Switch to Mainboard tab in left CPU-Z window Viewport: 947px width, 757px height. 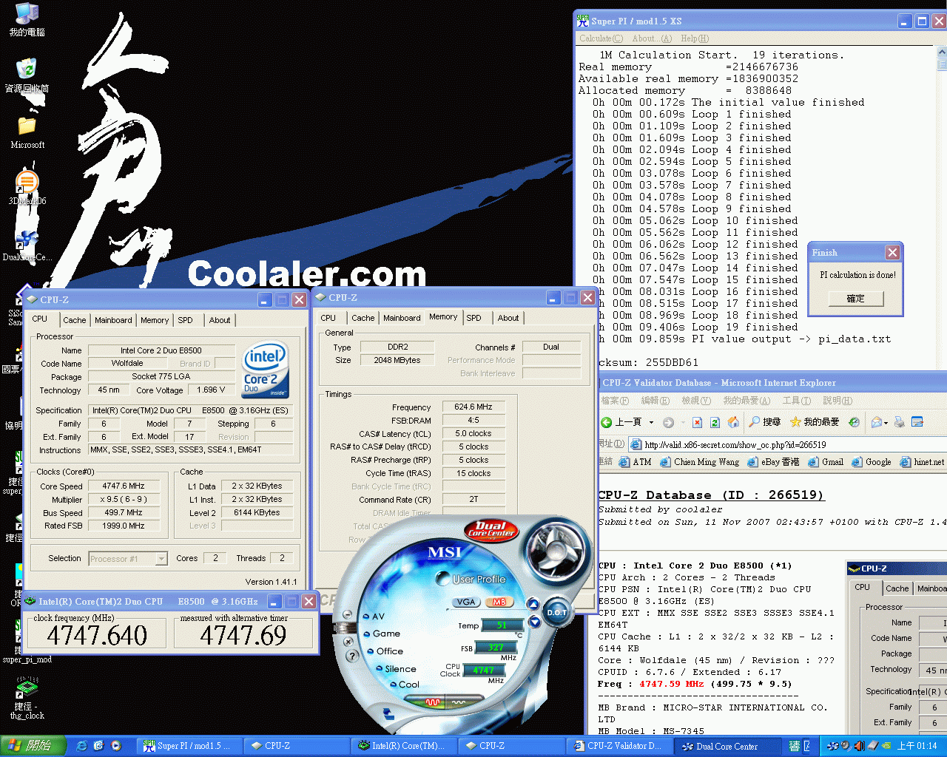[x=113, y=320]
